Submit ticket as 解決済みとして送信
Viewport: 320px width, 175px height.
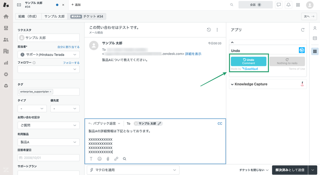tap(290, 170)
